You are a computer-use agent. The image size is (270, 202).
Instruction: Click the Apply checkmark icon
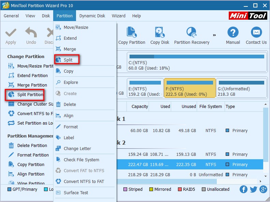11,32
